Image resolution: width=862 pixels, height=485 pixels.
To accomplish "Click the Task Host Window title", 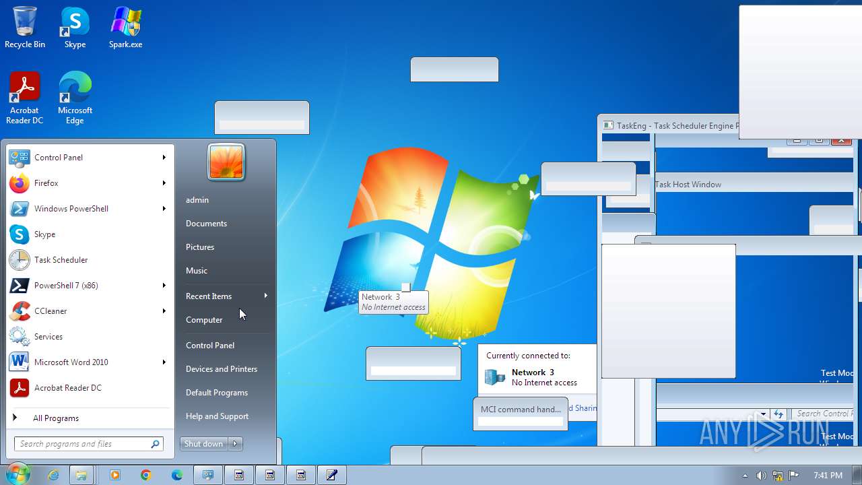I will [x=688, y=185].
